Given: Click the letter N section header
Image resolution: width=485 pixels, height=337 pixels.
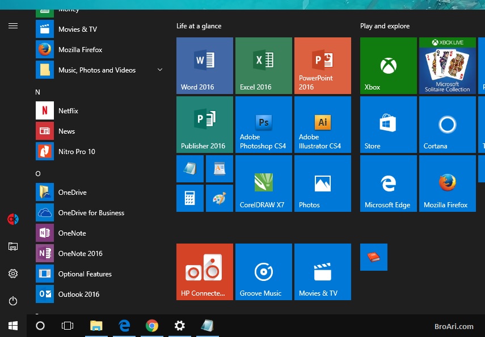Looking at the screenshot, I should coord(38,92).
